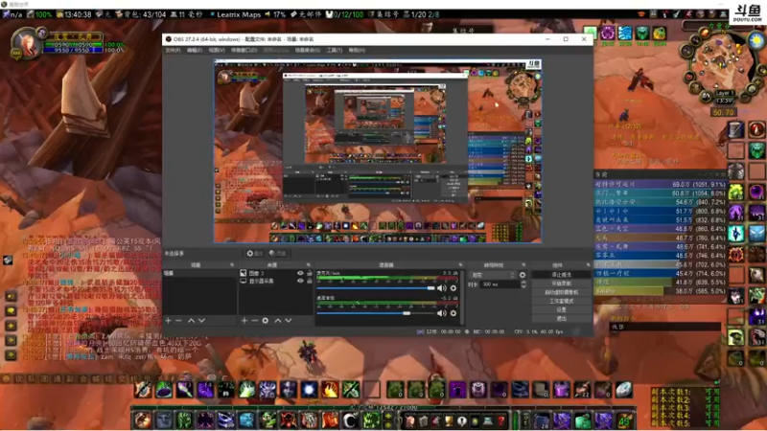Use cyan box ability on bottom action bar
767x431 pixels.
(x=246, y=420)
